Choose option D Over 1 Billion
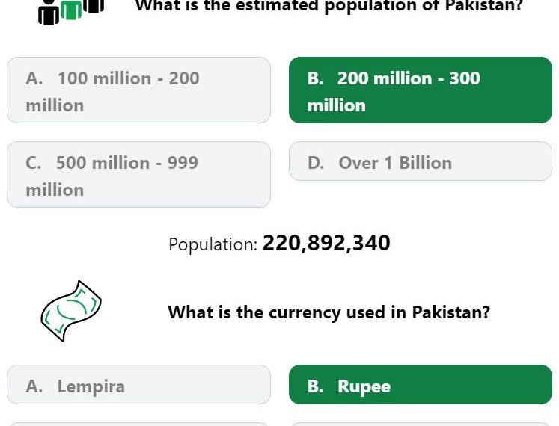559x426 pixels. point(421,161)
